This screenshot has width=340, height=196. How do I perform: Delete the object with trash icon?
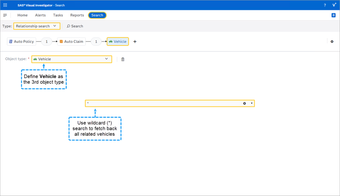[123, 59]
